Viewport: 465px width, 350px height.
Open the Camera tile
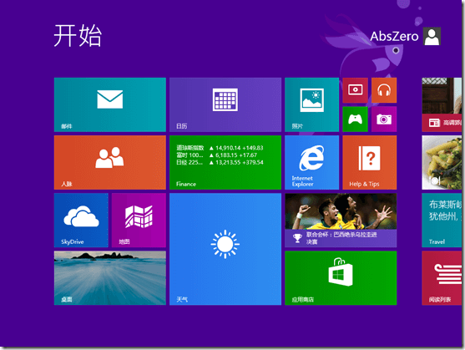384,119
